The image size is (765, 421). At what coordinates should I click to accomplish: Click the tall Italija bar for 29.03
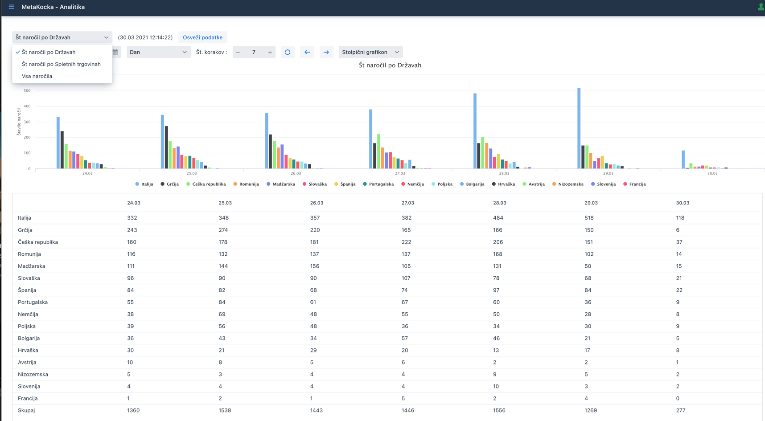(579, 128)
